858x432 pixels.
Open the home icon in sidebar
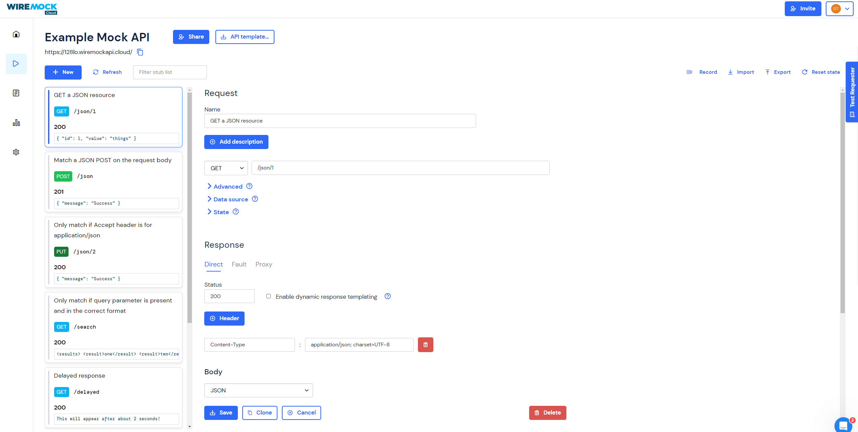pos(16,34)
